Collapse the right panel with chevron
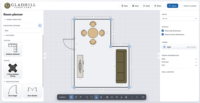200x103 pixels. [x=158, y=56]
